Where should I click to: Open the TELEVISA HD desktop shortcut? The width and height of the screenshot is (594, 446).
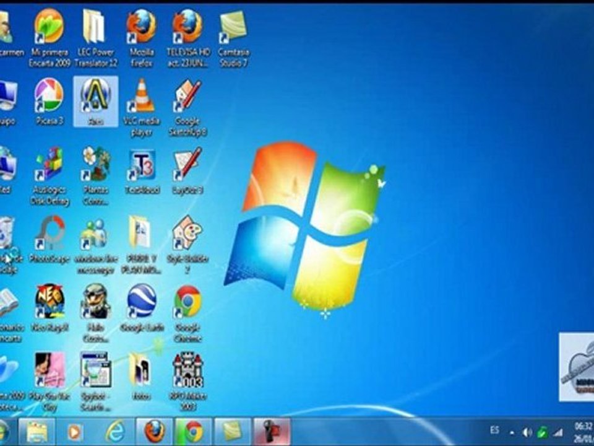click(x=188, y=37)
